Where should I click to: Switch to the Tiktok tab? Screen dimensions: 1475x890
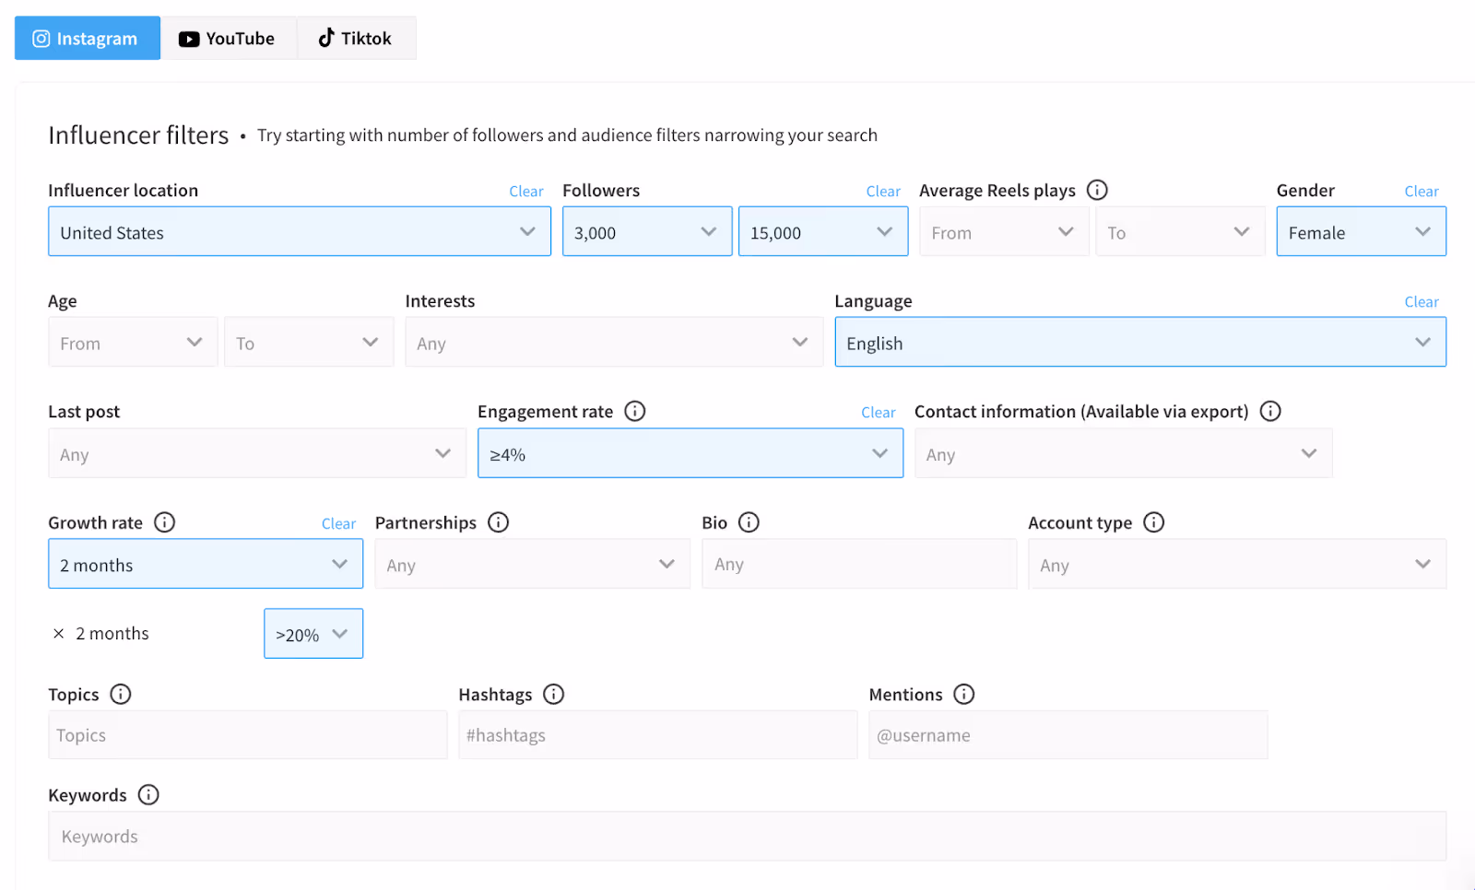(356, 39)
